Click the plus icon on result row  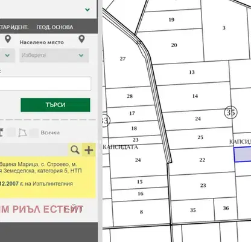pos(89,150)
